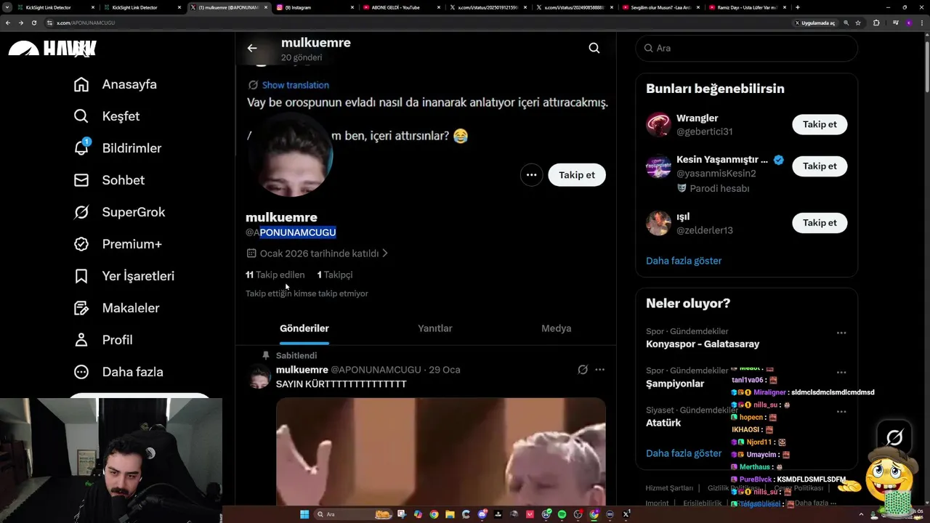Follow Kesin Yaşanmıştır account

pos(820,166)
